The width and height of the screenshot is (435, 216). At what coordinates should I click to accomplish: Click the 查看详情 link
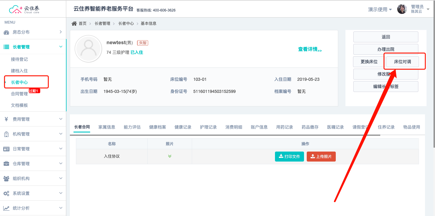310,49
